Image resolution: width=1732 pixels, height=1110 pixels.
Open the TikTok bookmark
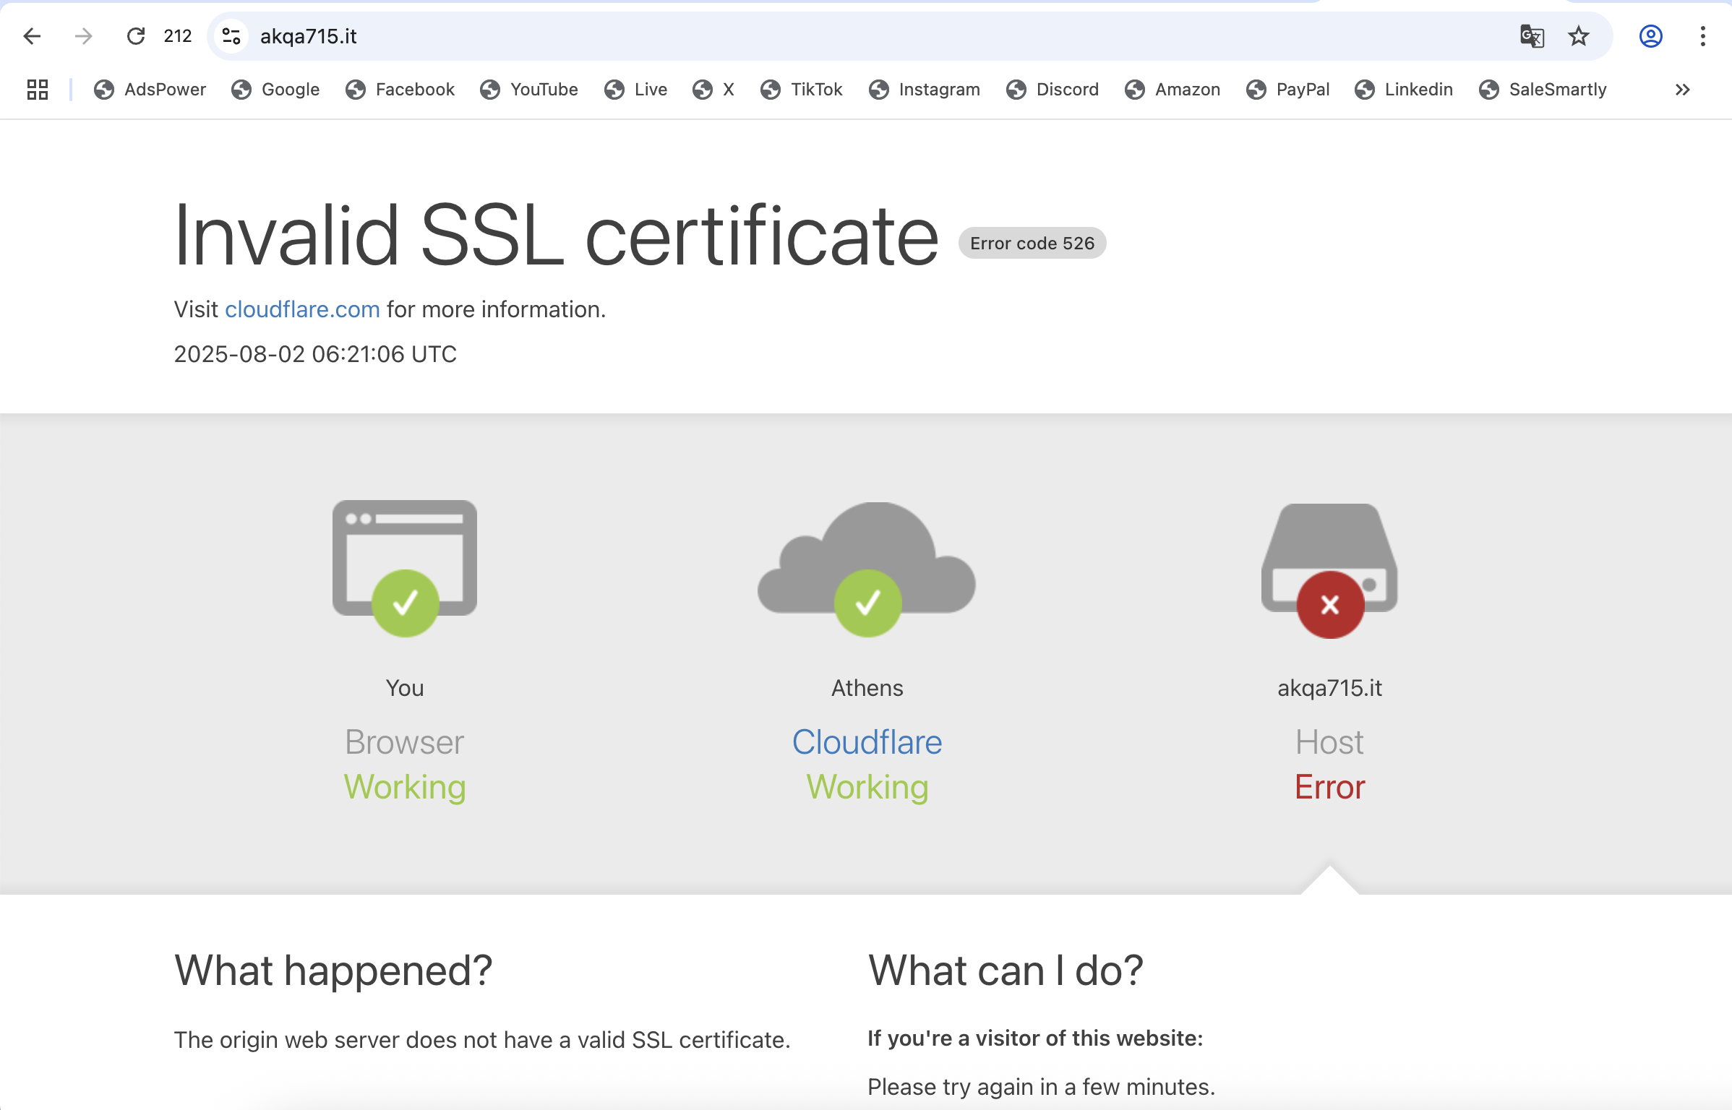pyautogui.click(x=802, y=90)
